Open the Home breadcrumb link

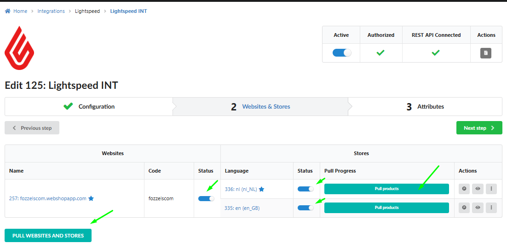(20, 11)
